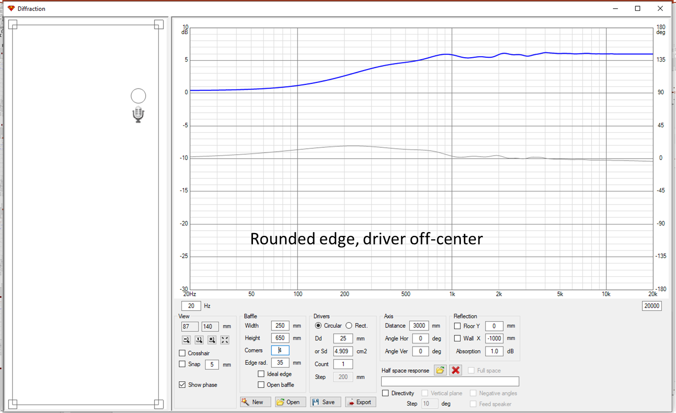Screen dimensions: 676x413
Task: Click the Wall X value field showing -1000
Action: tap(494, 339)
